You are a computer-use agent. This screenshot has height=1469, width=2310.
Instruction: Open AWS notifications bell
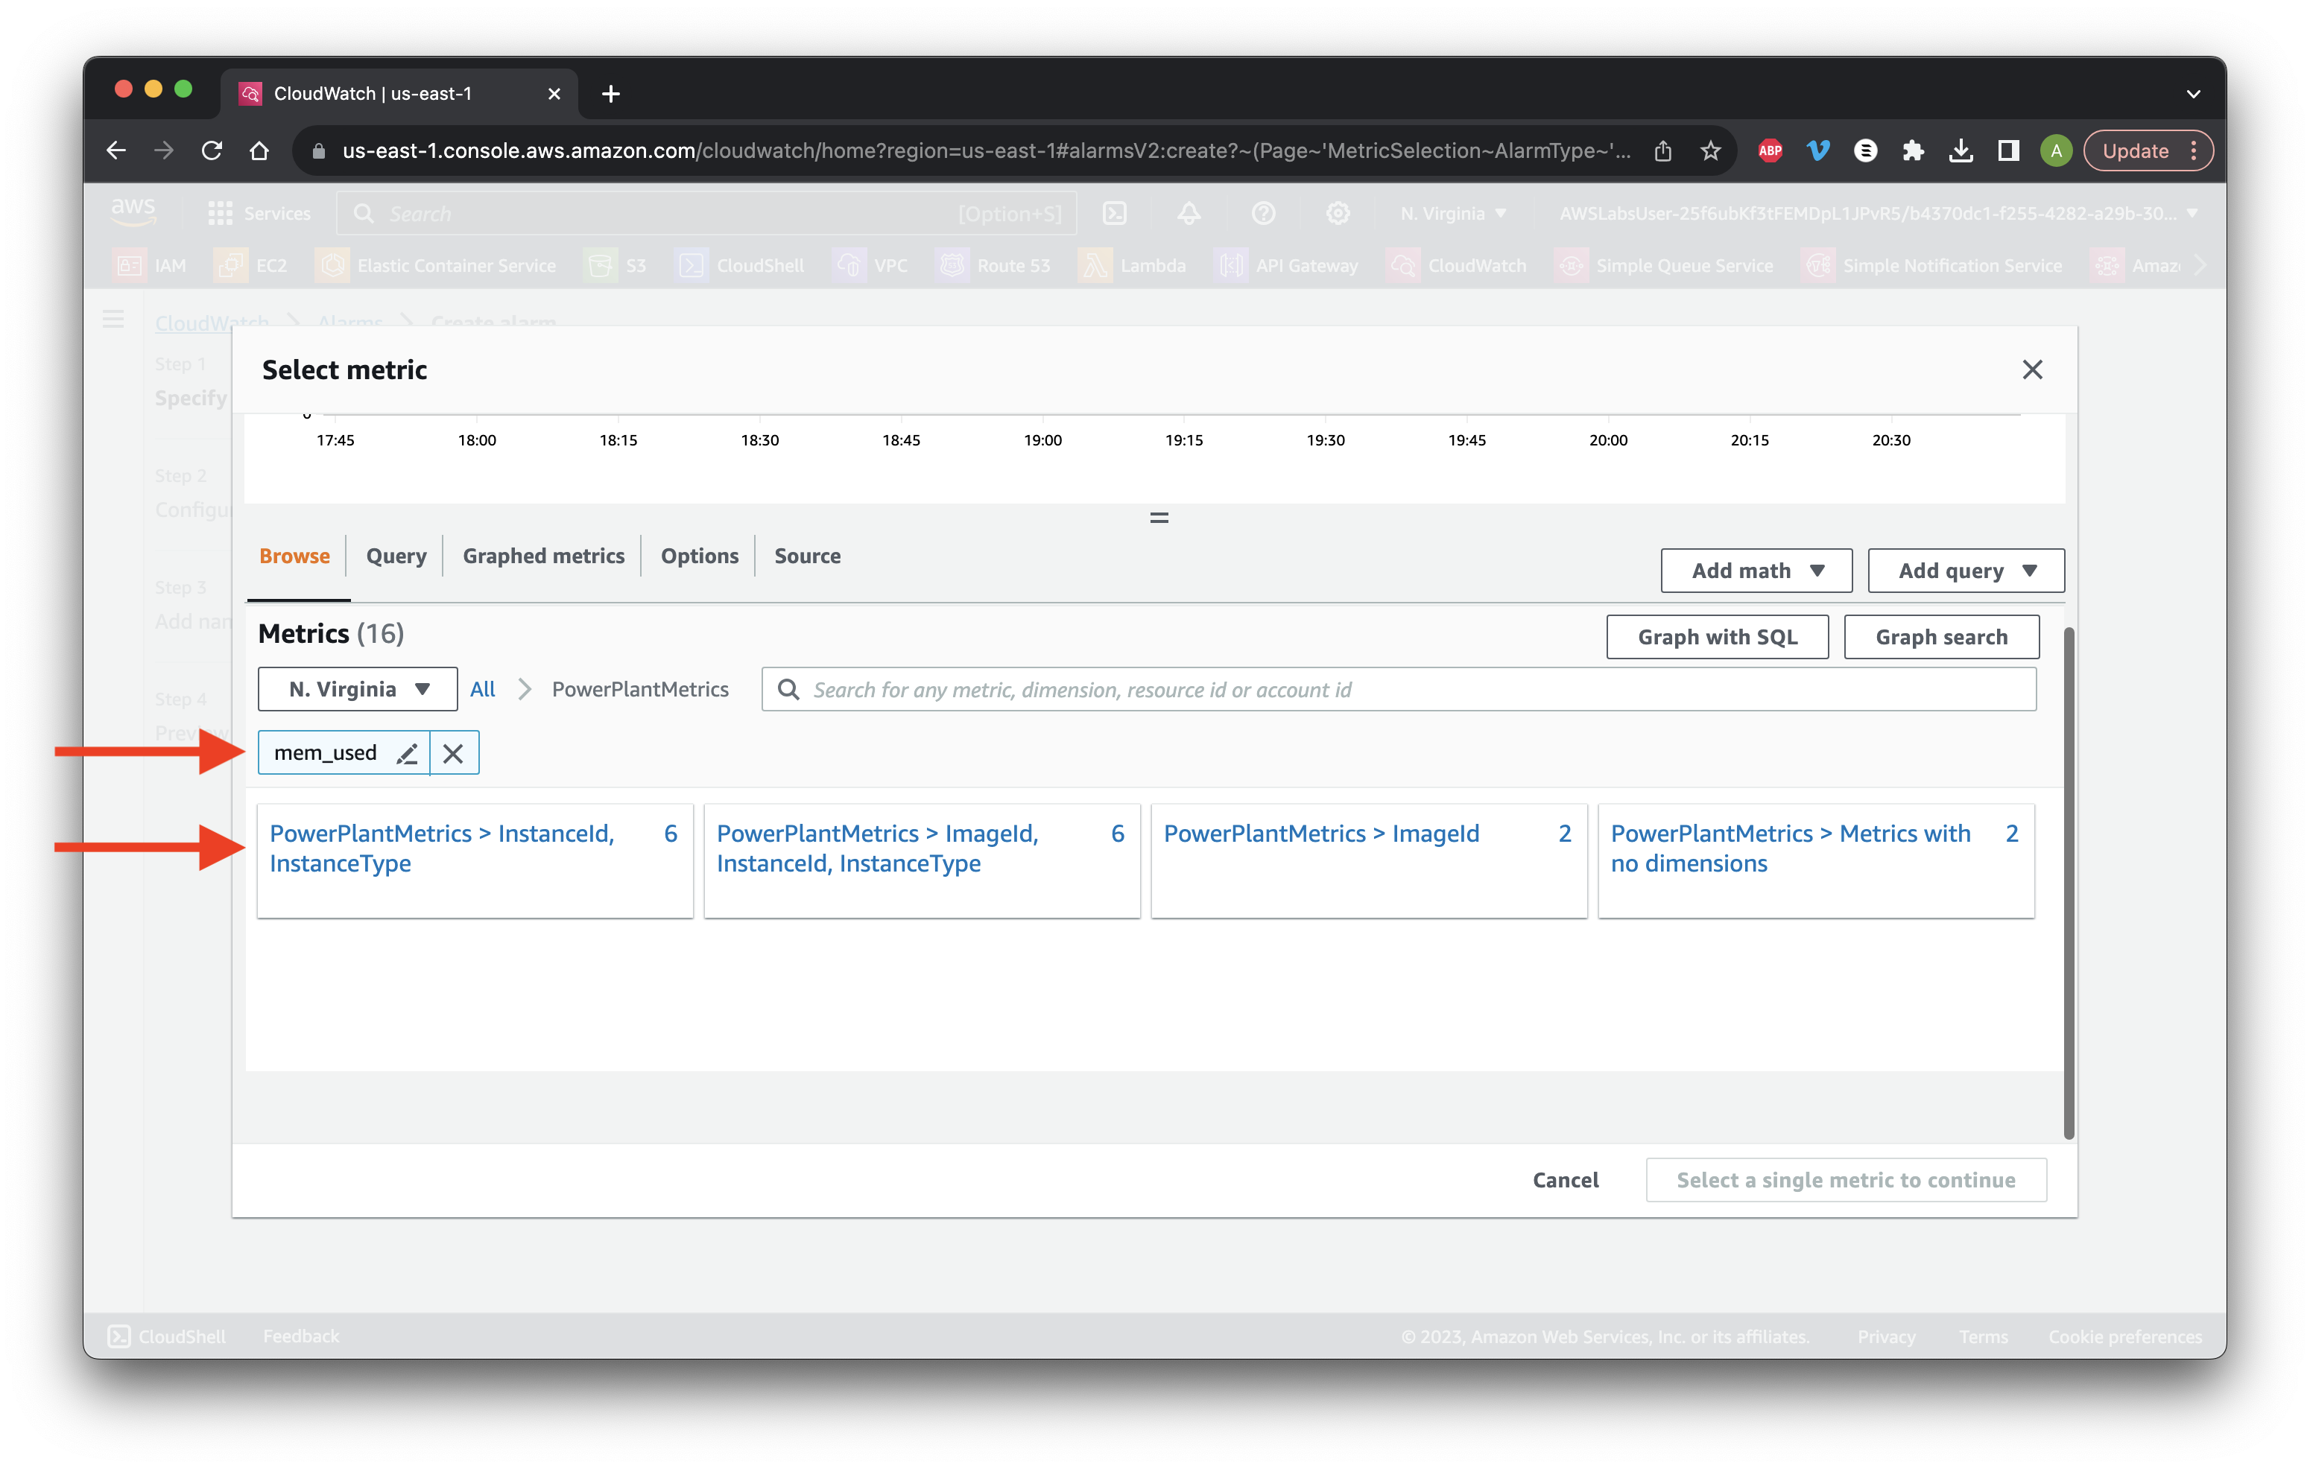click(1189, 213)
